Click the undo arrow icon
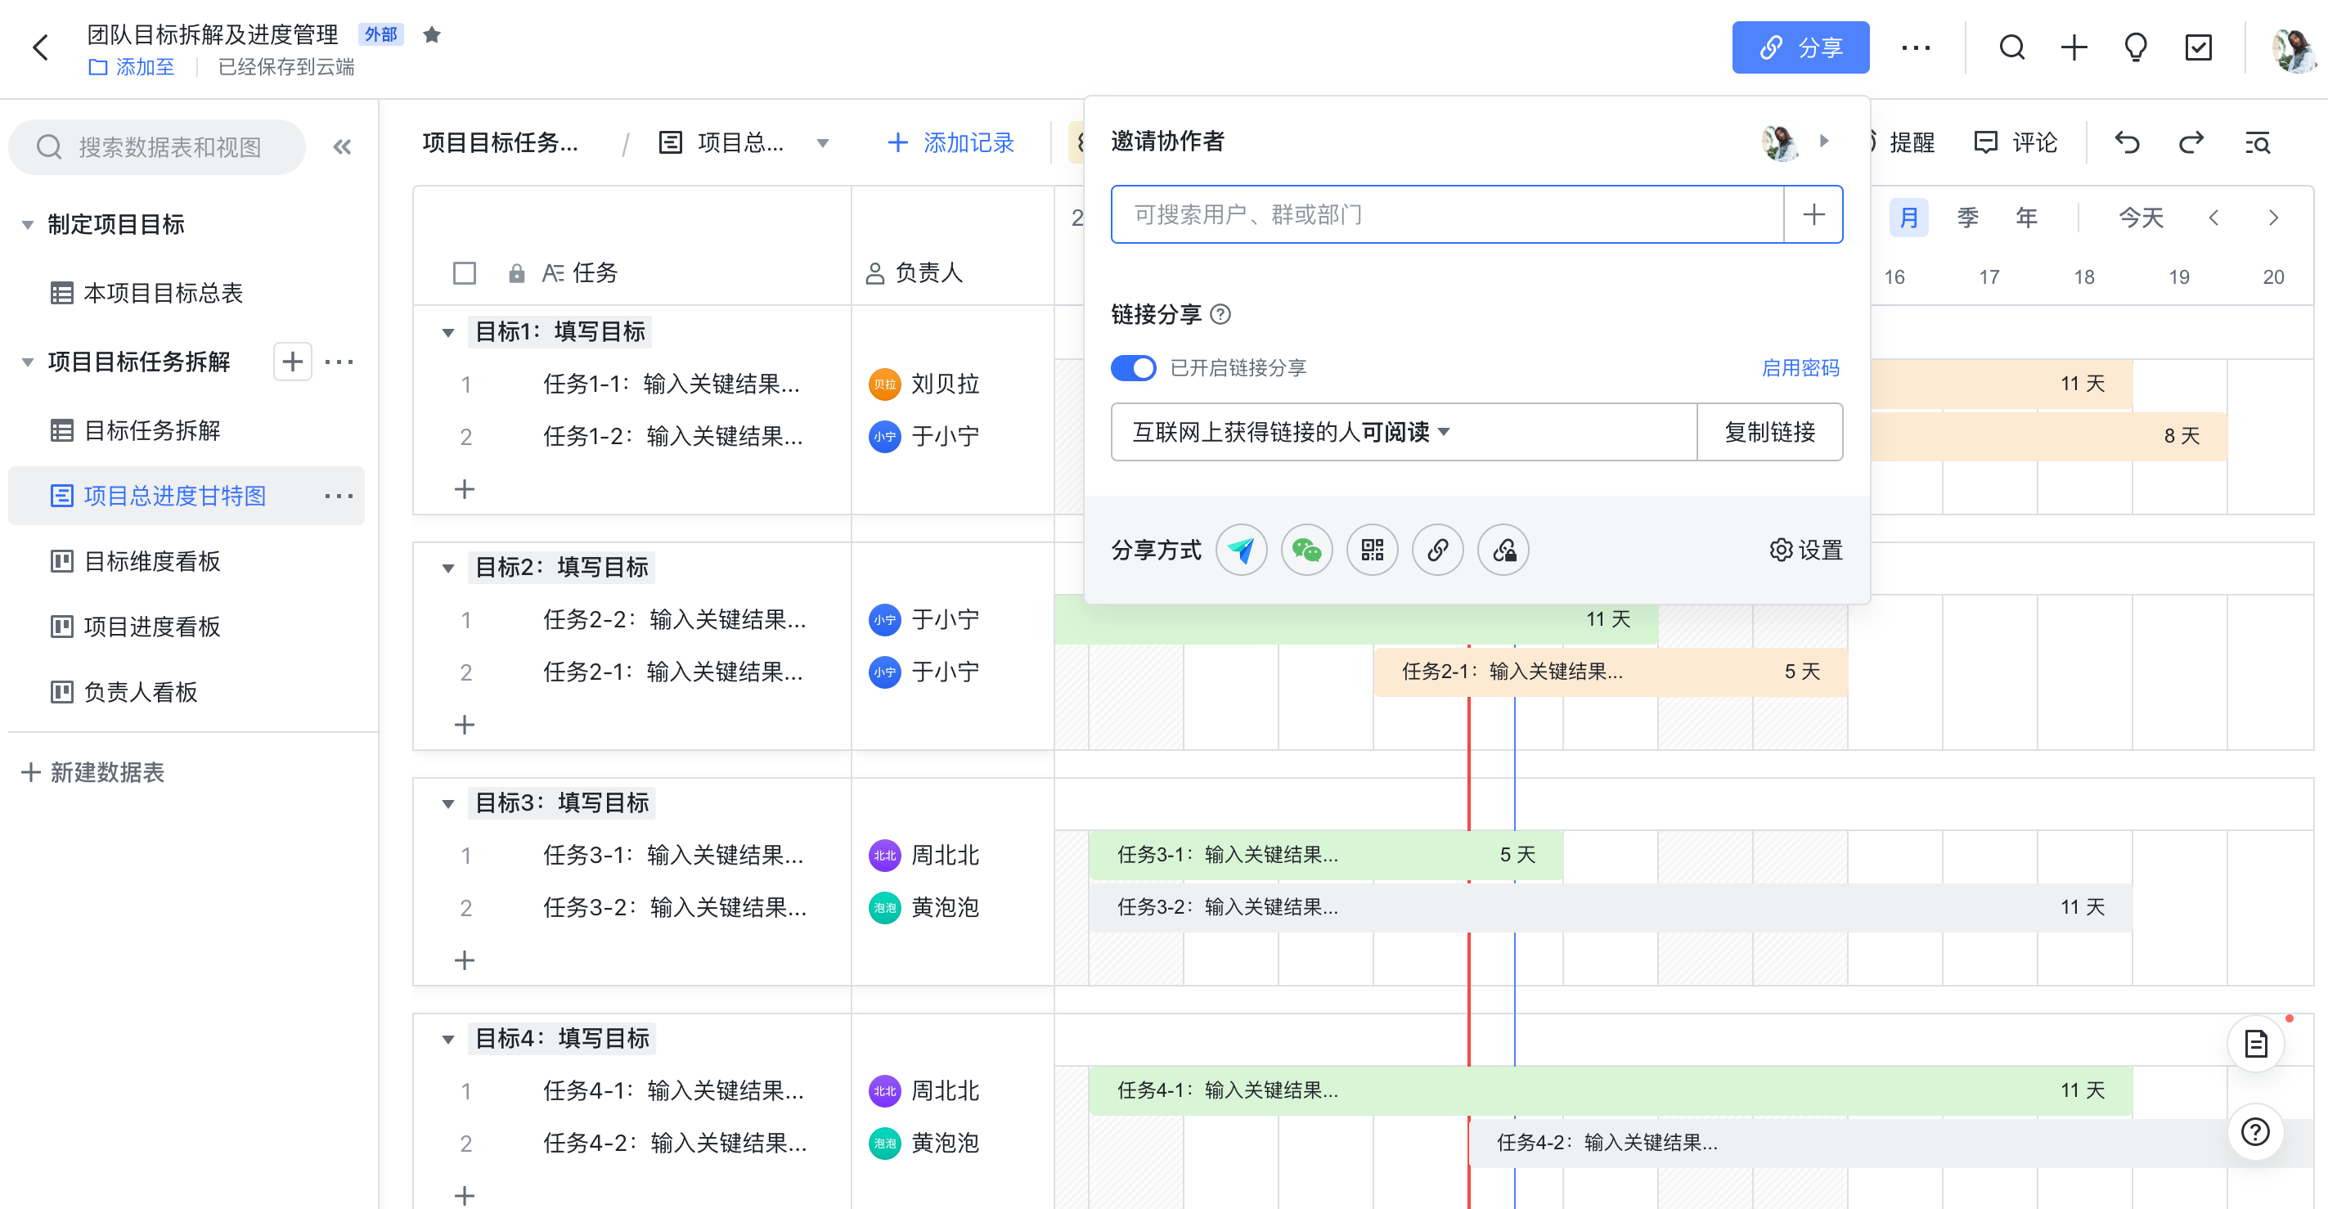This screenshot has height=1209, width=2328. [x=2127, y=143]
